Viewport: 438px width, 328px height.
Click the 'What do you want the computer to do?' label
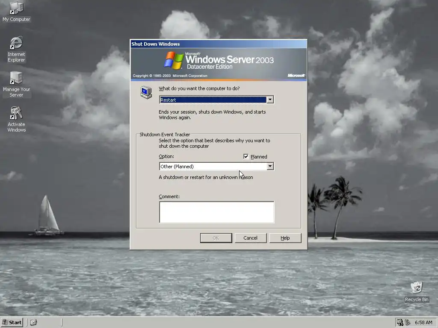pos(199,88)
